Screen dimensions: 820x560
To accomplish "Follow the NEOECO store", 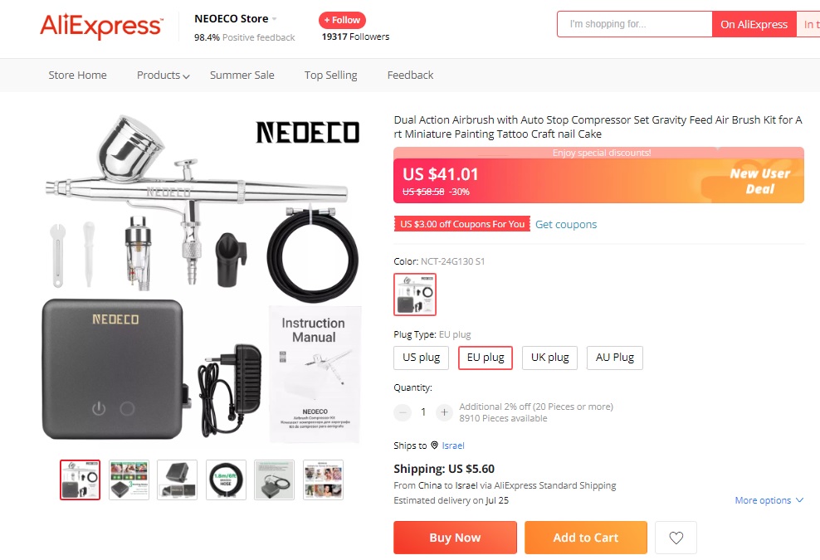I will point(342,20).
